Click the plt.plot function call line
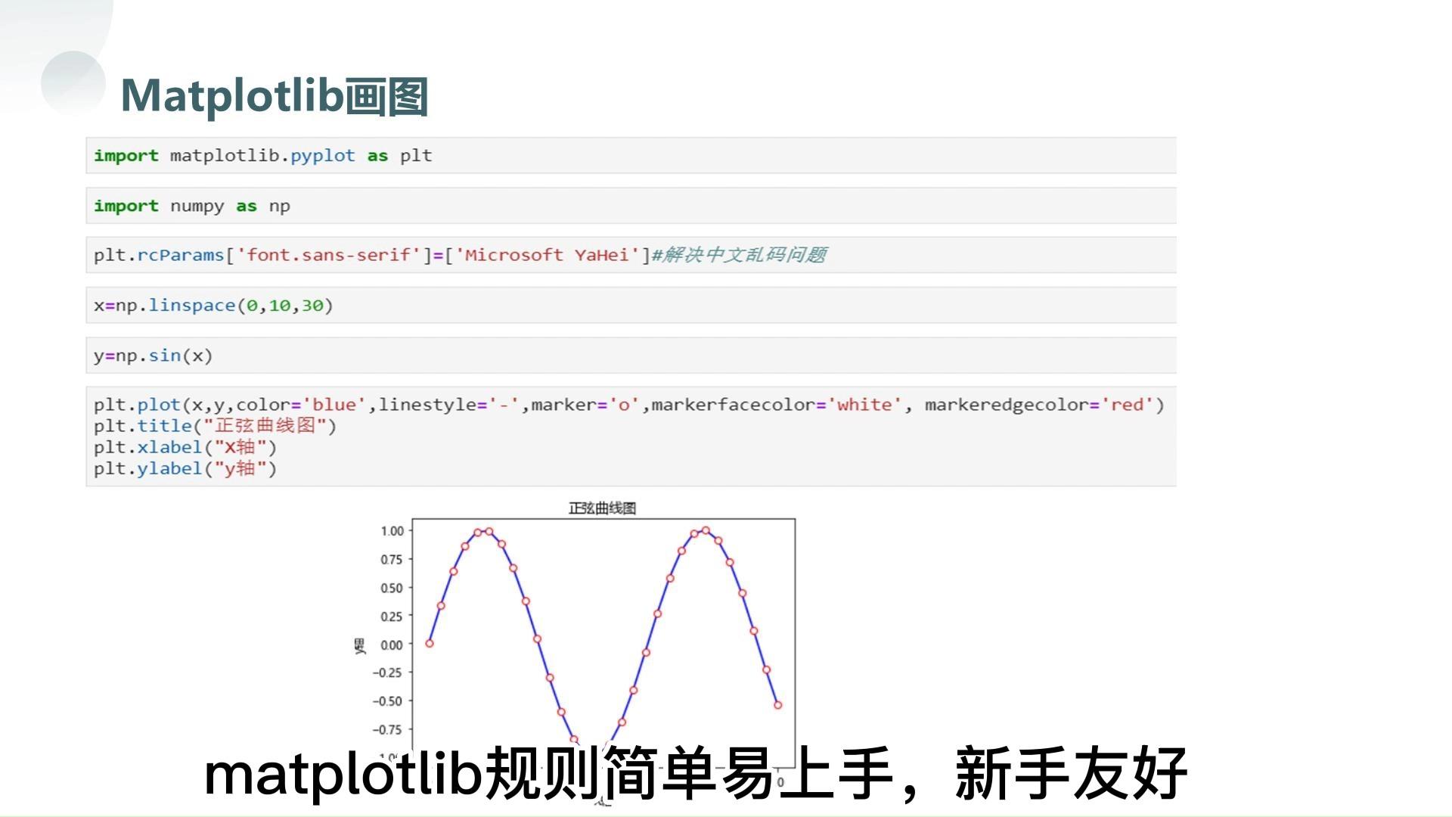Image resolution: width=1452 pixels, height=817 pixels. pos(628,405)
